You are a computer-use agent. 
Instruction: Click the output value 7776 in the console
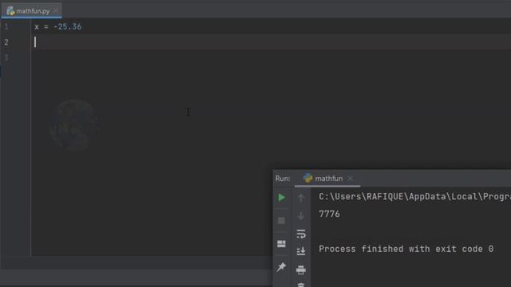point(329,214)
